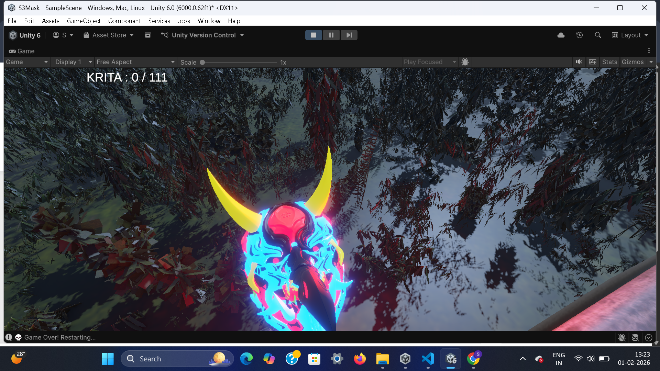Open Undo History clock icon

click(x=580, y=35)
